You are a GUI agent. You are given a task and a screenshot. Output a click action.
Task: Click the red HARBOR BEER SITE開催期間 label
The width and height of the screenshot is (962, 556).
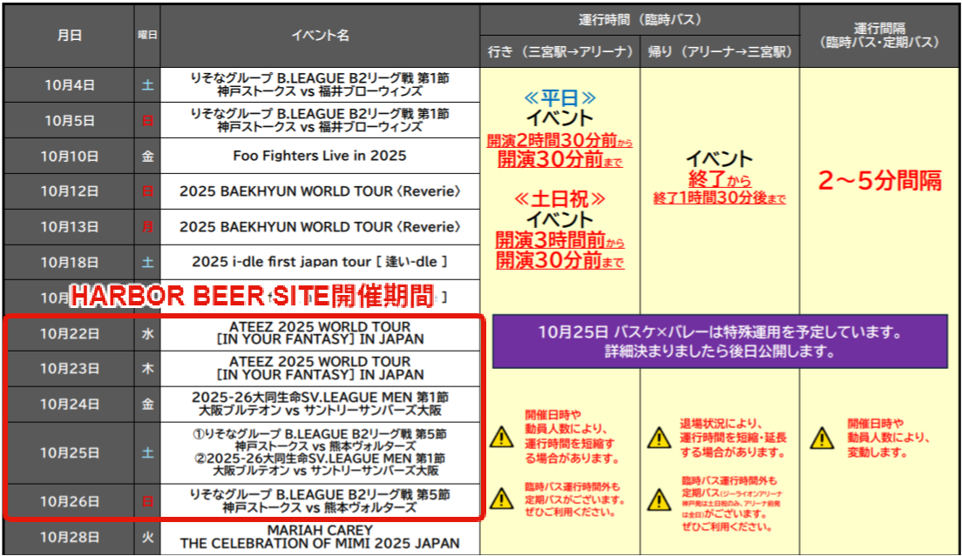pyautogui.click(x=252, y=297)
